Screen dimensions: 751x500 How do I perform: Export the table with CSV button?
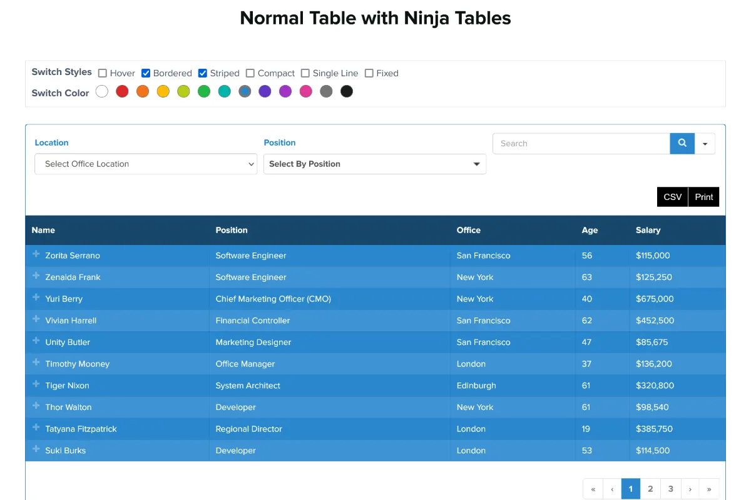tap(672, 197)
